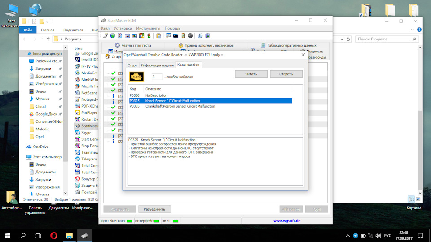Image resolution: width=431 pixels, height=242 pixels.
Task: Switch to Информация модуля tab
Action: [157, 65]
